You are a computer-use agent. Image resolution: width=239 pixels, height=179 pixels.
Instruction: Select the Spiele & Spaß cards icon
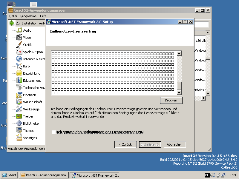point(19,52)
